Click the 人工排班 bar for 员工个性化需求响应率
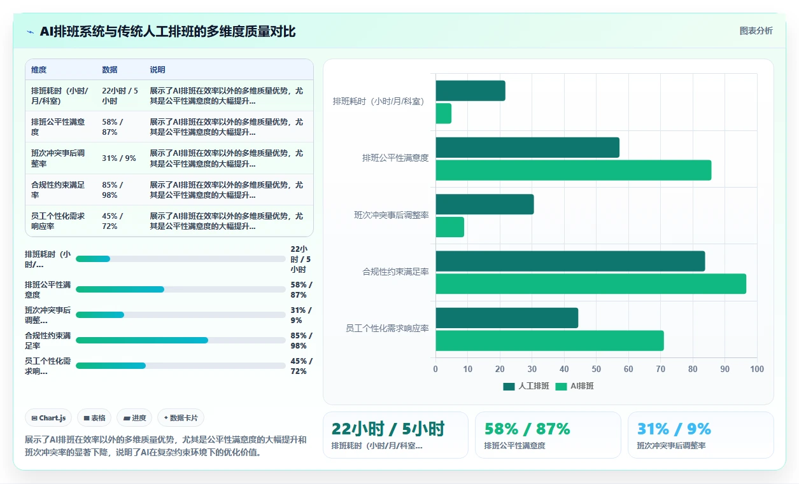 point(507,318)
